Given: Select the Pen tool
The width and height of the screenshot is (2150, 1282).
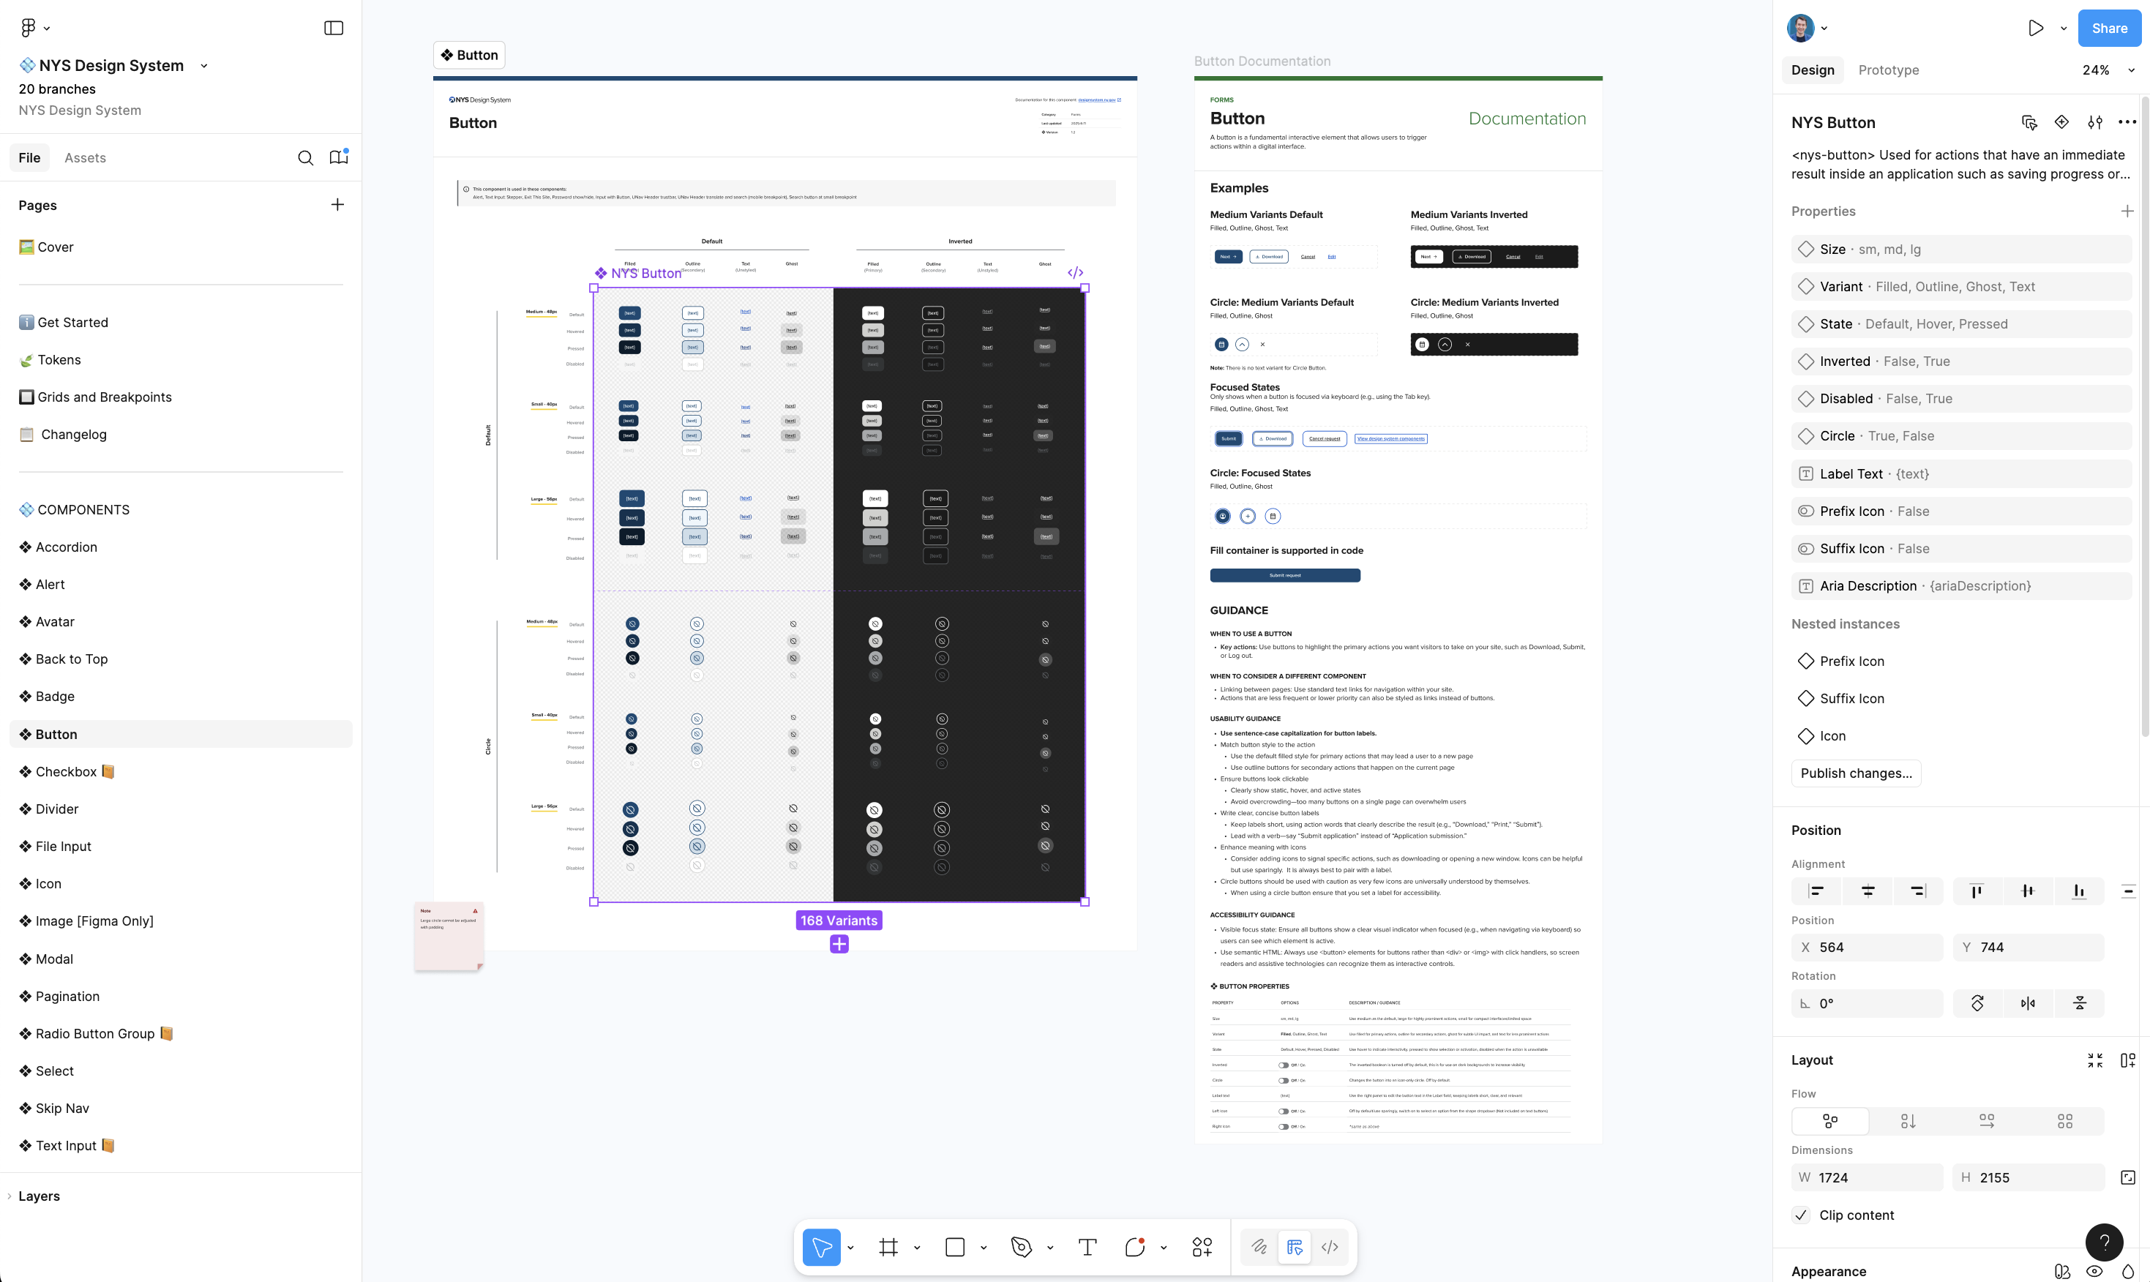Looking at the screenshot, I should 1023,1247.
